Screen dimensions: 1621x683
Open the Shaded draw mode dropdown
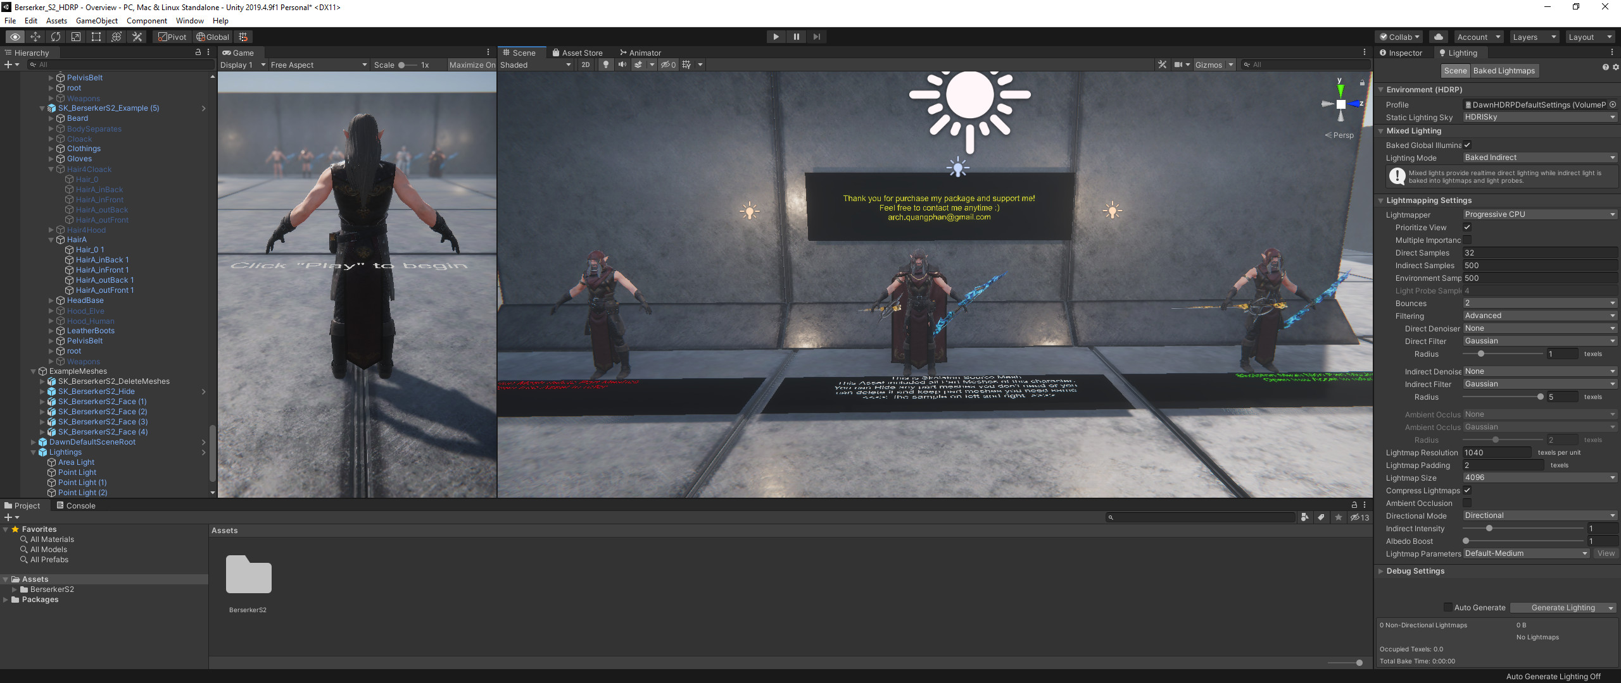click(536, 65)
